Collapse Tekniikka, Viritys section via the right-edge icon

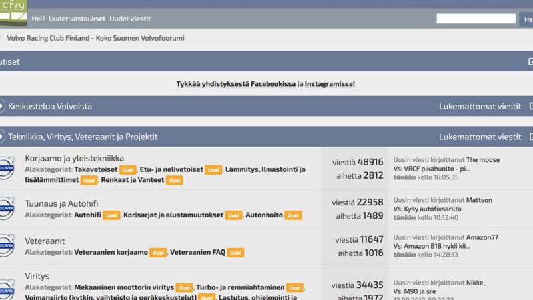[x=530, y=137]
